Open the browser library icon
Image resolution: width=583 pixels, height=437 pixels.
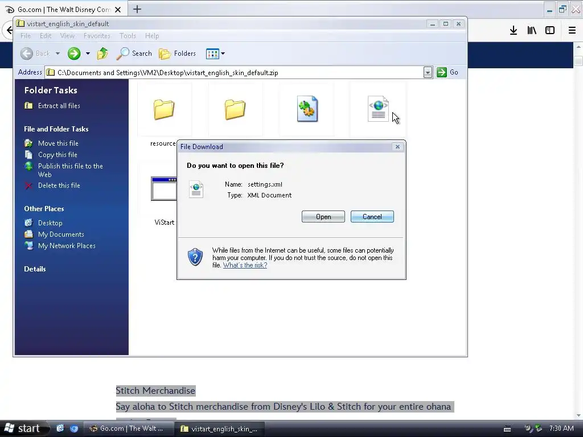point(532,30)
